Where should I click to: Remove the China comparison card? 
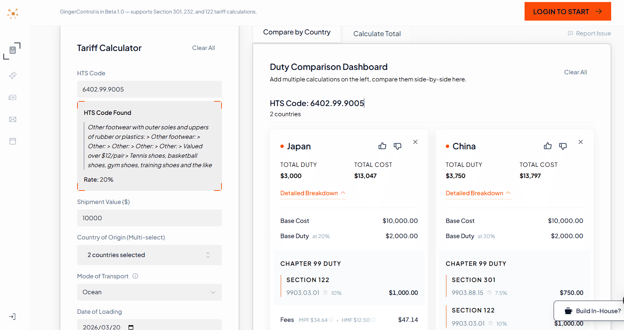(x=581, y=142)
